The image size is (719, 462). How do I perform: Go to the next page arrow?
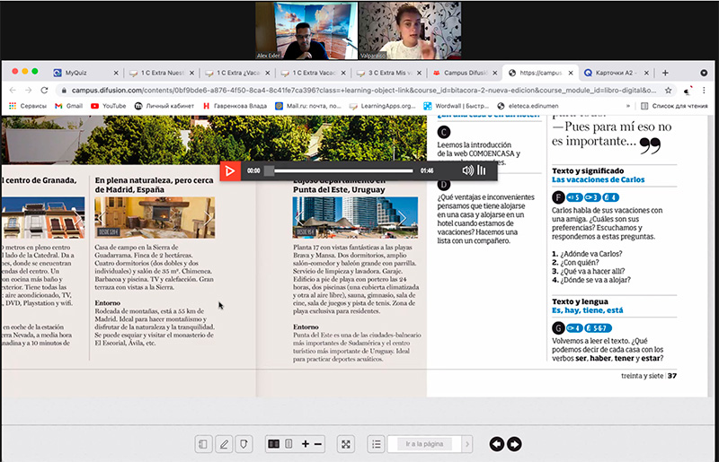[x=514, y=443]
